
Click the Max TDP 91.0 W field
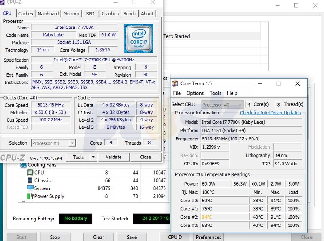tap(108, 35)
